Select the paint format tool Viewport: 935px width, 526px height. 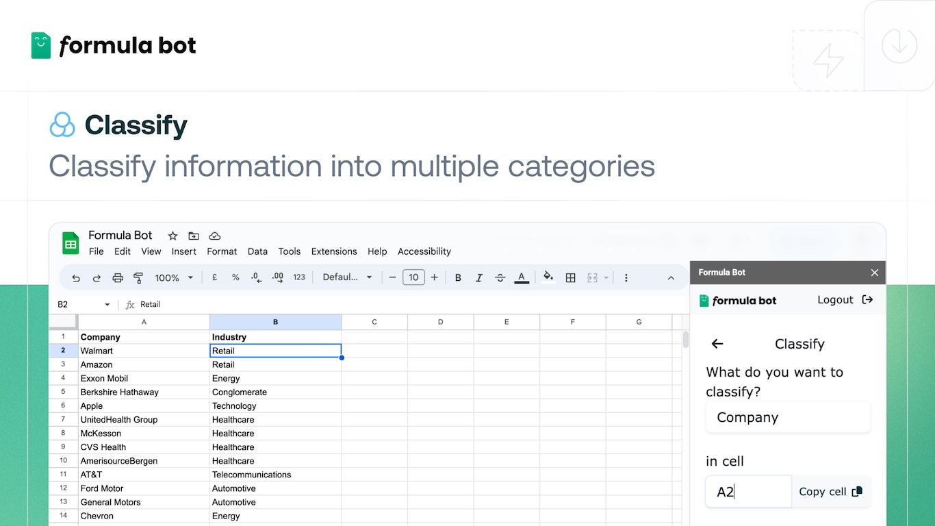(x=138, y=278)
